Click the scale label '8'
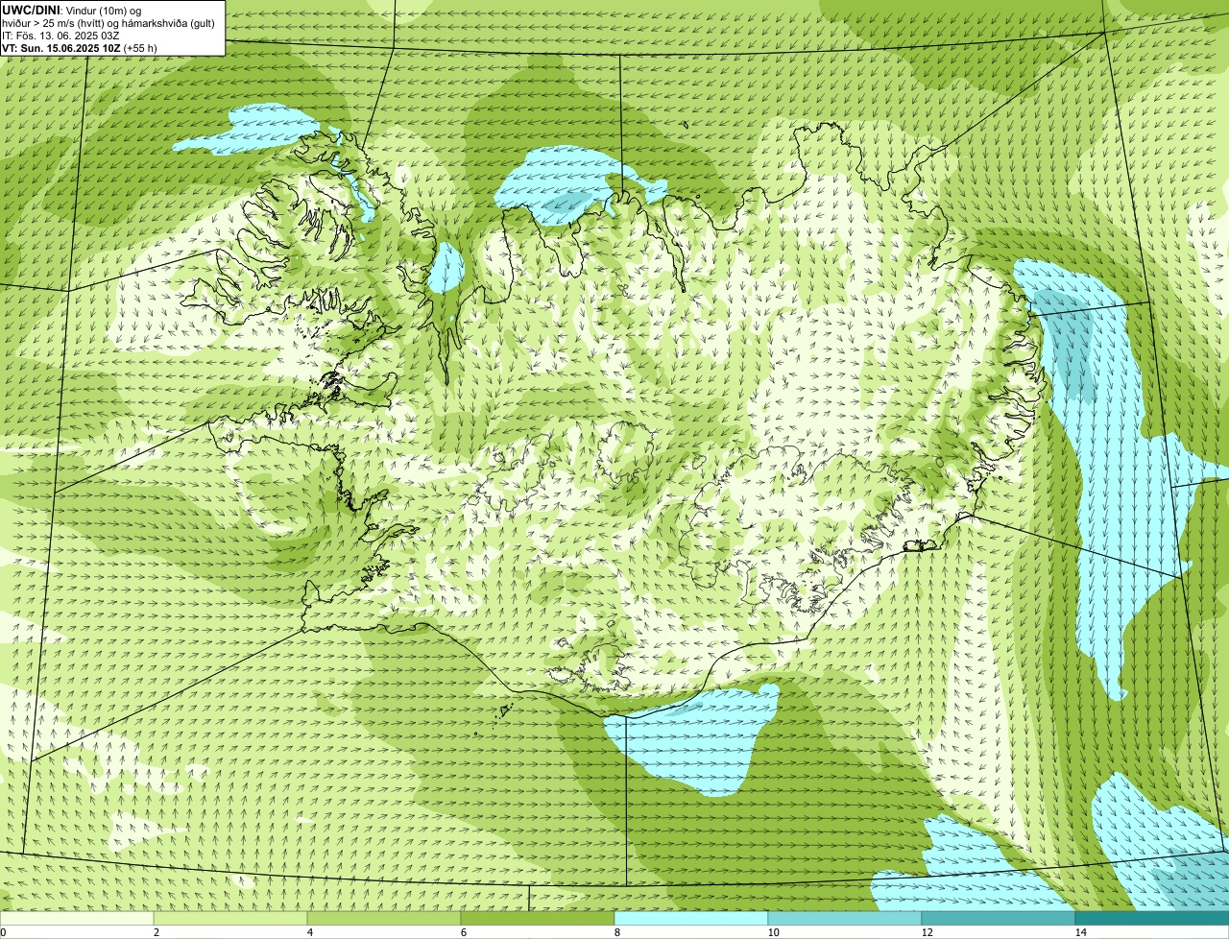This screenshot has height=939, width=1229. 616,932
